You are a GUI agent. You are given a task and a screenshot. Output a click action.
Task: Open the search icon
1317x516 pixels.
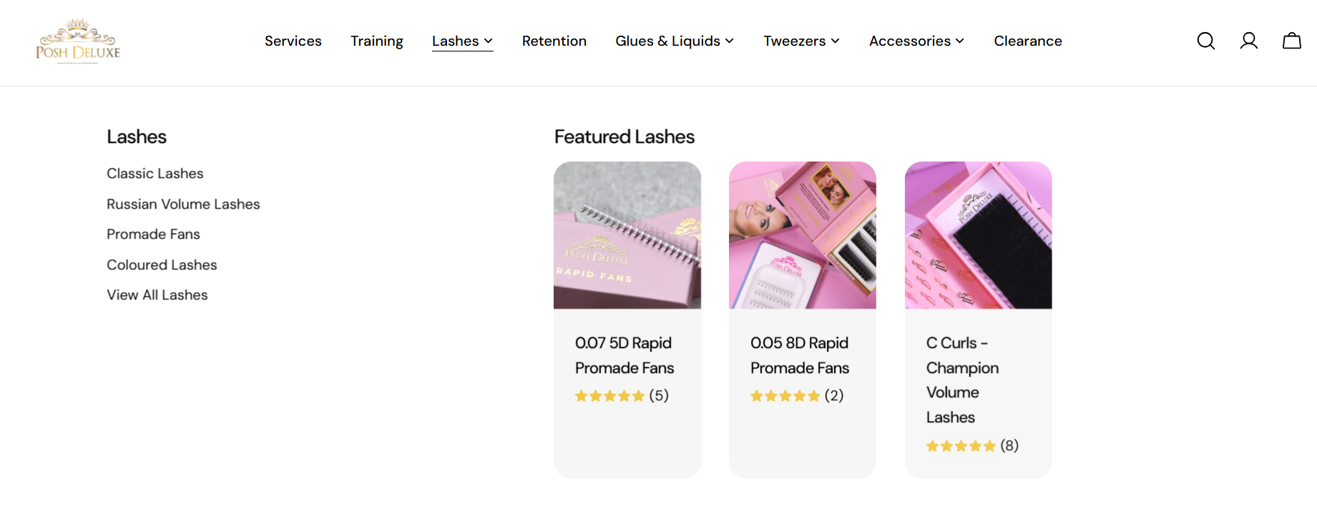pyautogui.click(x=1206, y=41)
